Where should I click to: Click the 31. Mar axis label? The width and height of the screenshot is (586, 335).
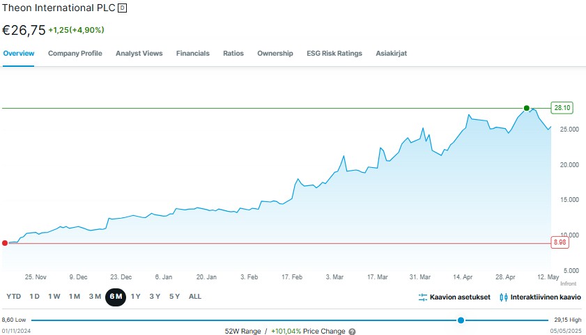(x=419, y=277)
